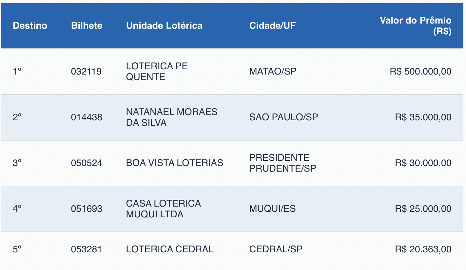Select NATANAEL MORAES DA SILVA cell
Image resolution: width=466 pixels, height=270 pixels.
171,117
